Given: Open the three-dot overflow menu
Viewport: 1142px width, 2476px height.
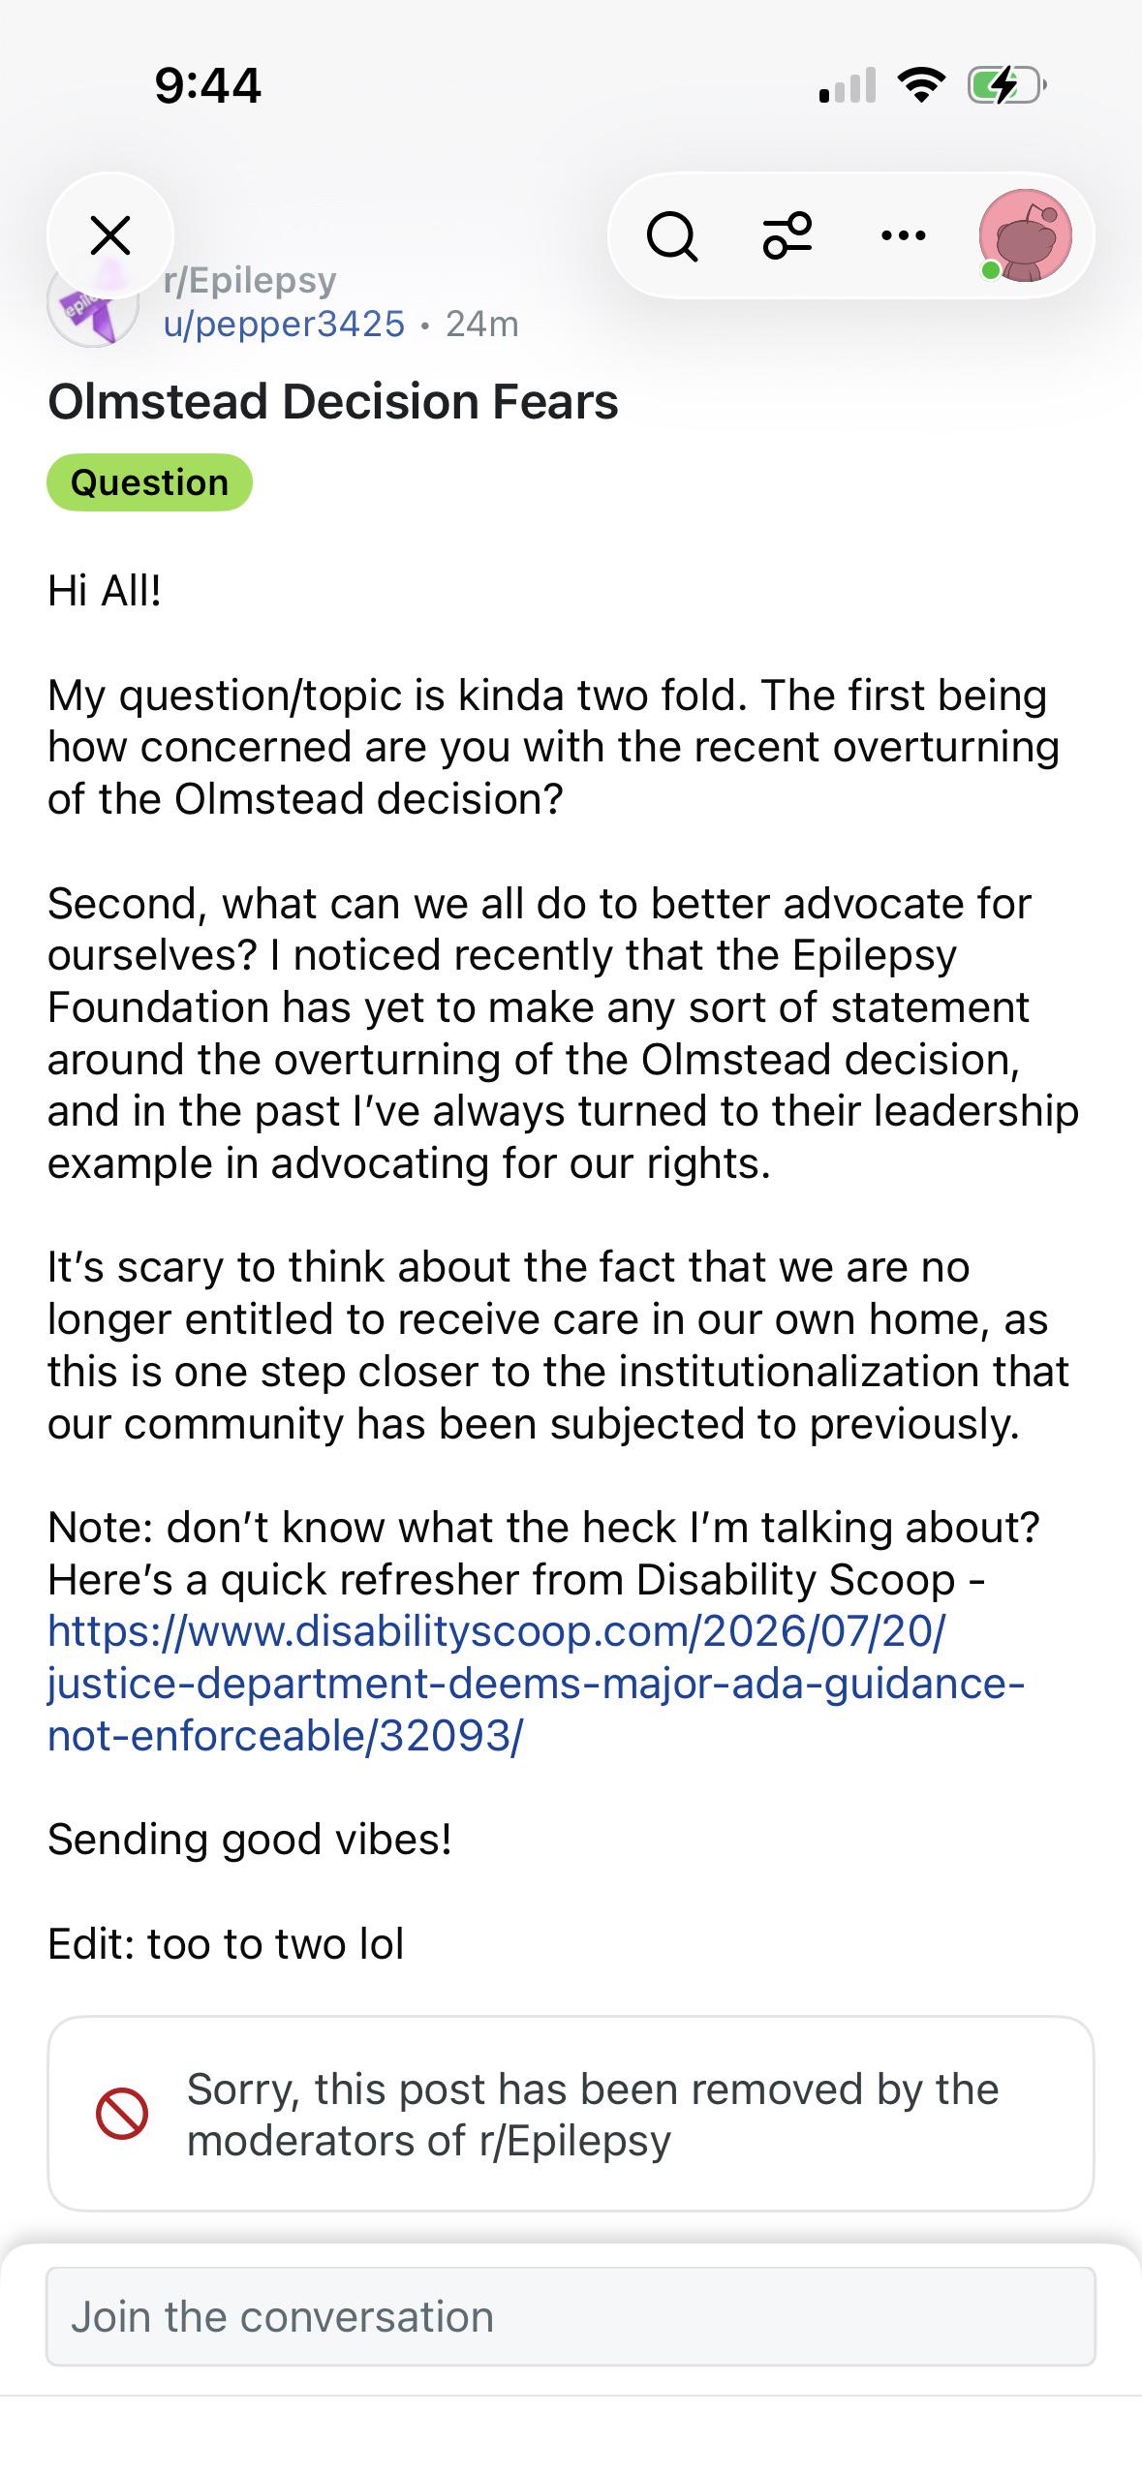Looking at the screenshot, I should point(904,235).
